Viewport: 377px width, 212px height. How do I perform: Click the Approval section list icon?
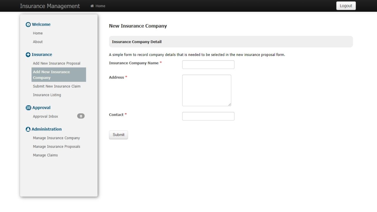click(28, 108)
